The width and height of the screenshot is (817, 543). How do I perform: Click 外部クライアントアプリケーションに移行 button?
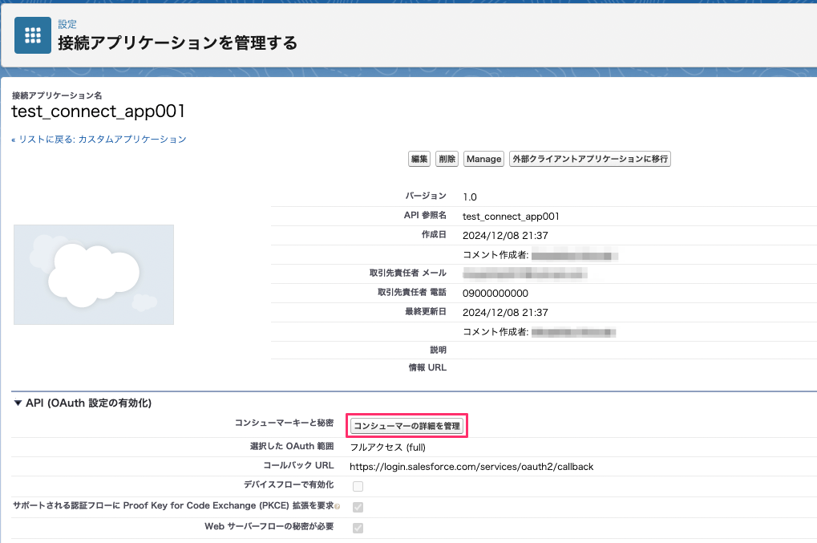point(590,159)
